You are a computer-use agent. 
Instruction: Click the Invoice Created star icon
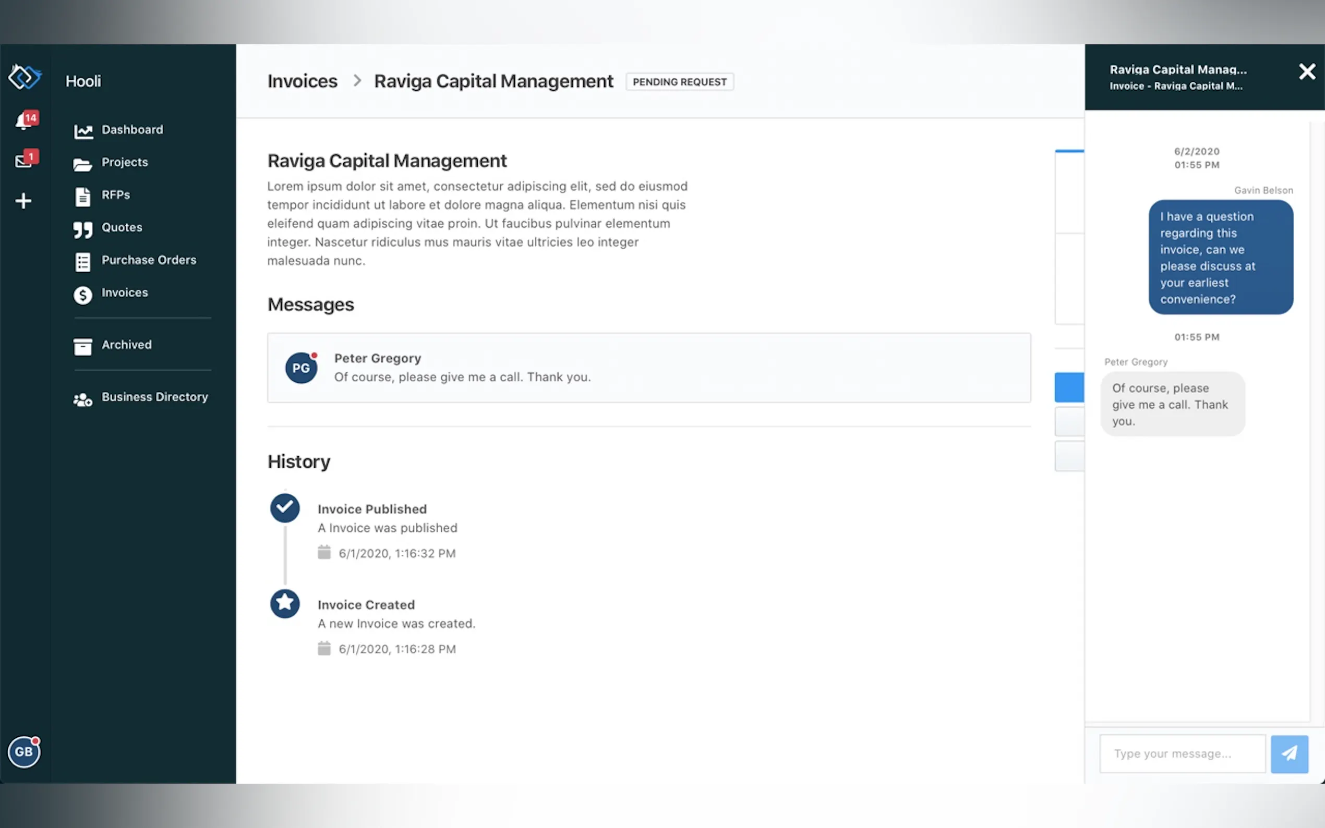(285, 603)
